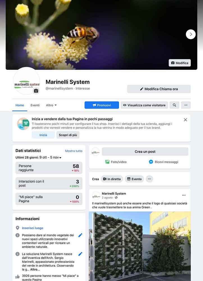
Task: Click the camera icon on the profile picture
Action: [x=36, y=91]
